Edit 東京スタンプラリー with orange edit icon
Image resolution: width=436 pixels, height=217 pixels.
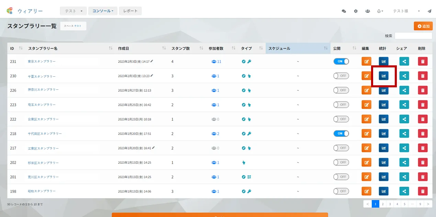coord(367,62)
